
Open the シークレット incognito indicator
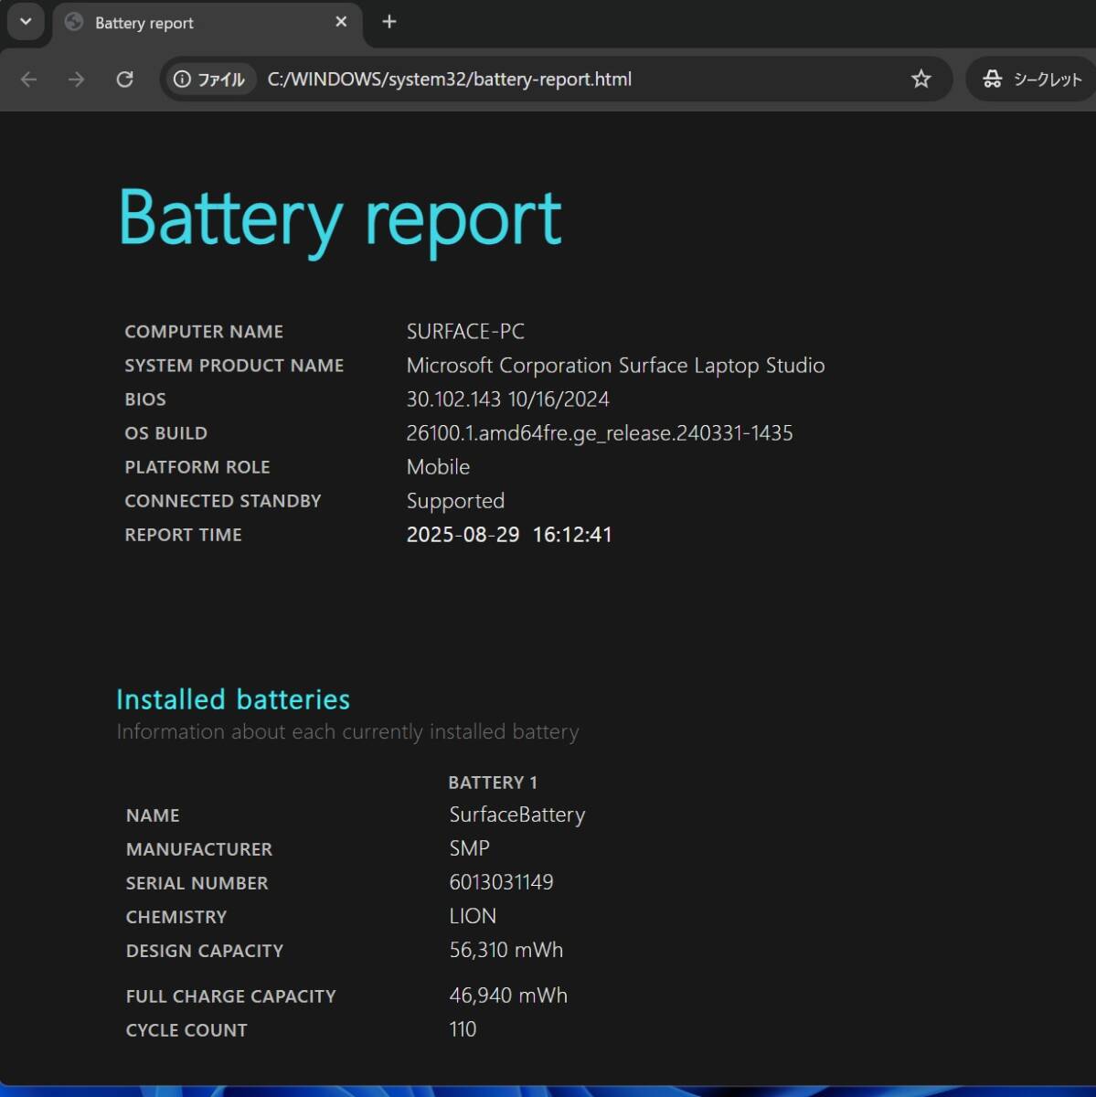[1033, 80]
